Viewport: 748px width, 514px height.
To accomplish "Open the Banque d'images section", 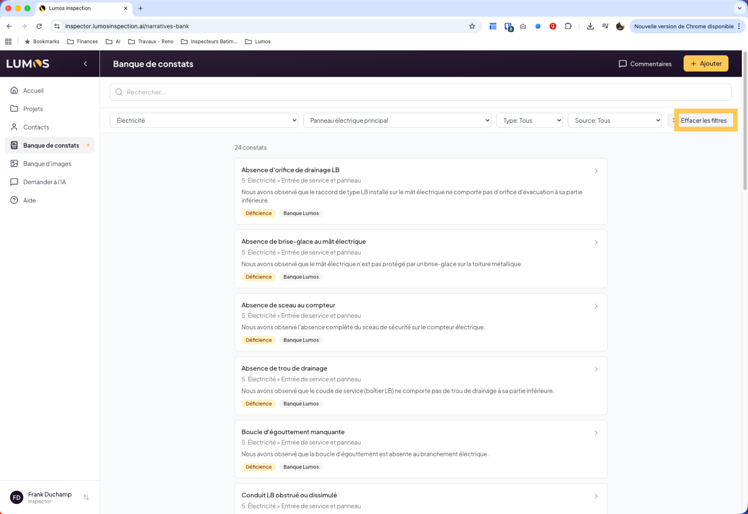I will (47, 164).
